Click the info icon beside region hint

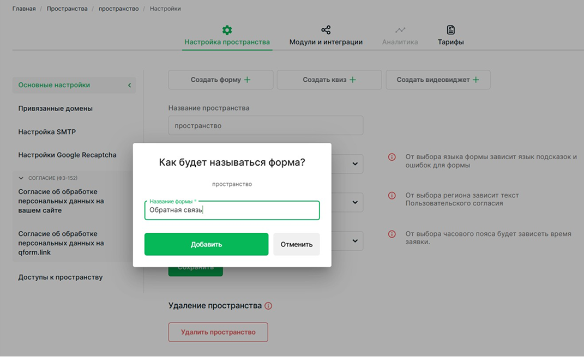click(x=392, y=196)
